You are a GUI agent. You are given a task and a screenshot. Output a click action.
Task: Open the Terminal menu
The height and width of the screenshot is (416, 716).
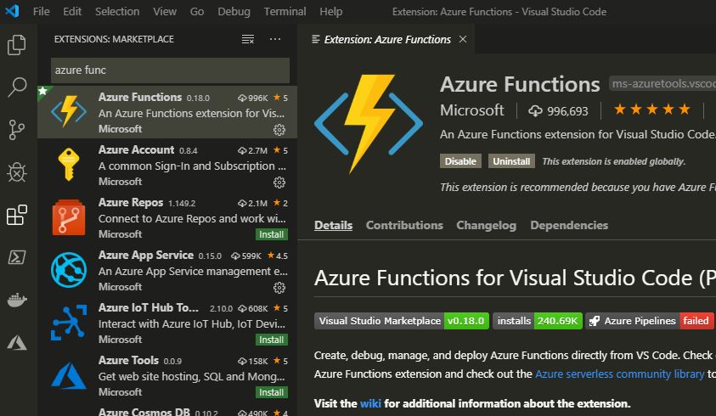tap(285, 11)
